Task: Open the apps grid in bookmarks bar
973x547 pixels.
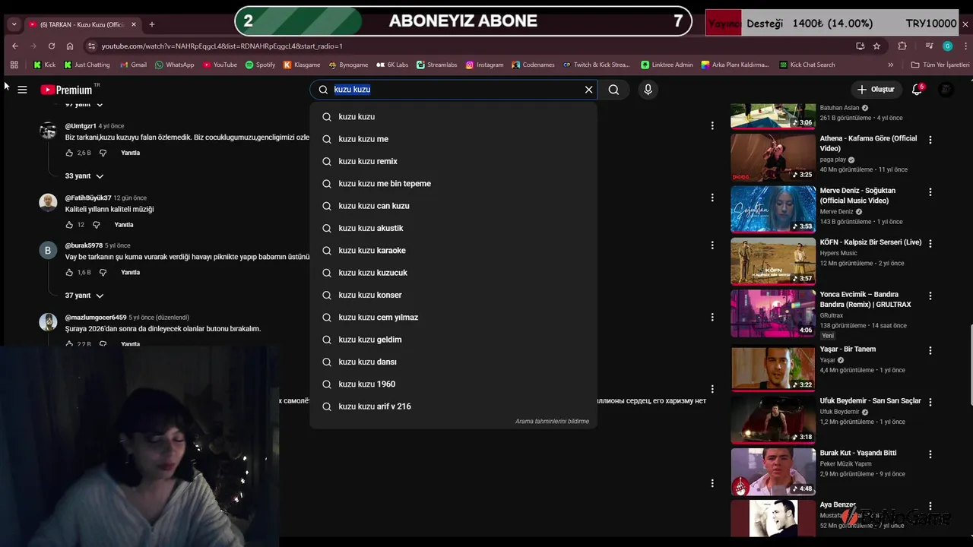Action: (x=14, y=65)
